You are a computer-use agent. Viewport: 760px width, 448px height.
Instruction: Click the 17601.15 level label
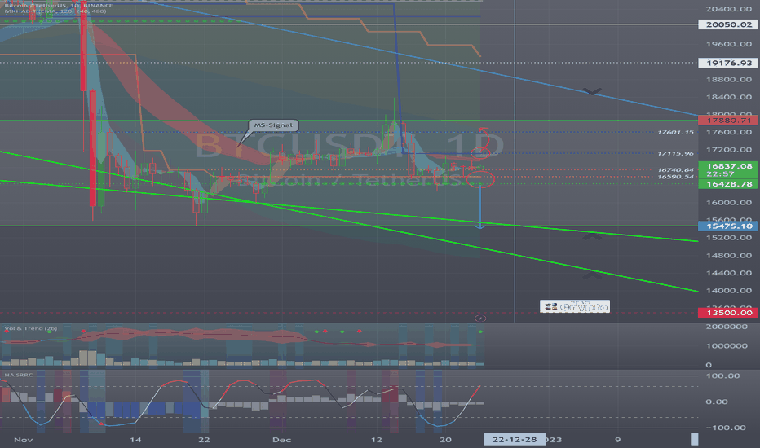coord(675,132)
